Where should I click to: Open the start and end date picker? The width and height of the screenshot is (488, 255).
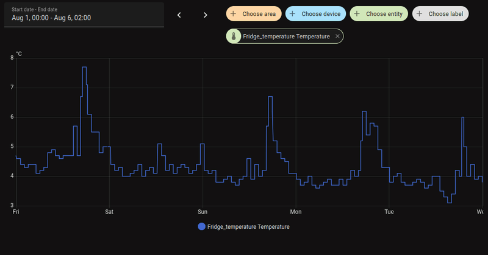(x=82, y=15)
